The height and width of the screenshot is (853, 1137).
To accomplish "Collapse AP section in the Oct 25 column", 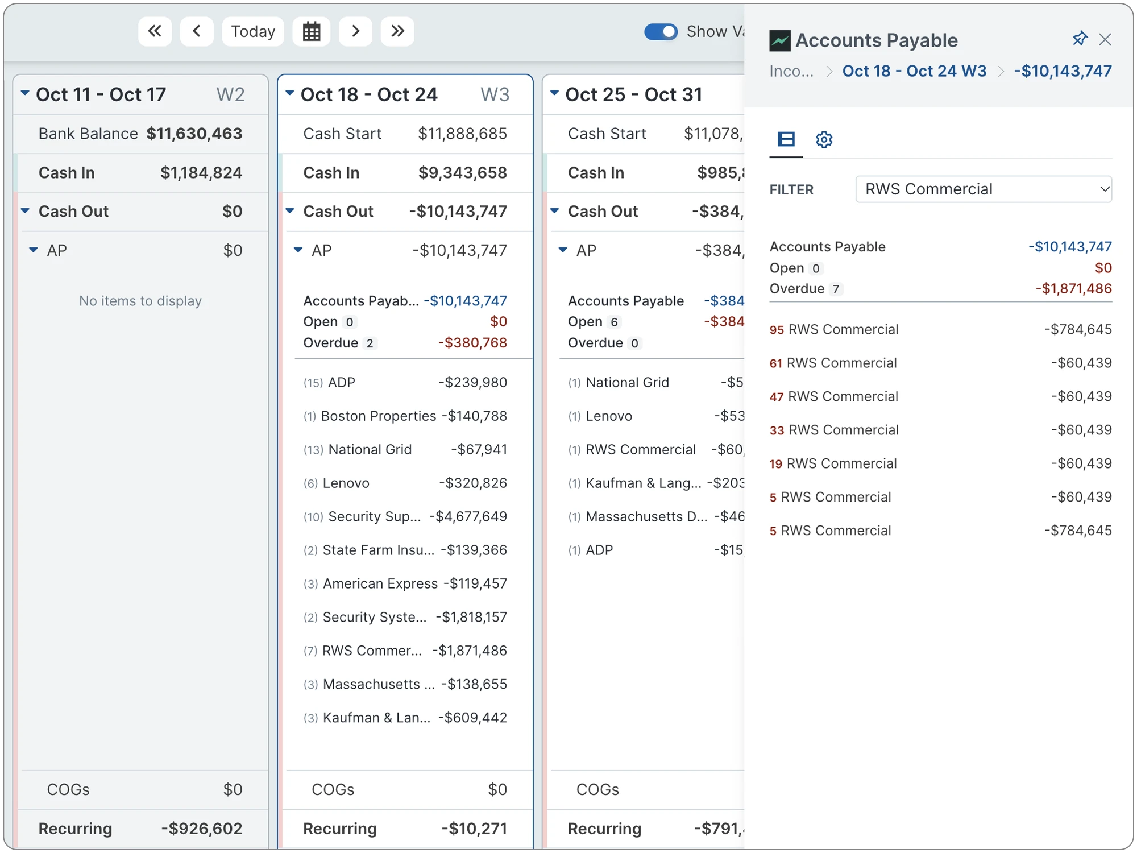I will pyautogui.click(x=563, y=250).
